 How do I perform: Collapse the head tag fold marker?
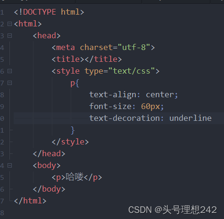pyautogui.click(x=9, y=36)
